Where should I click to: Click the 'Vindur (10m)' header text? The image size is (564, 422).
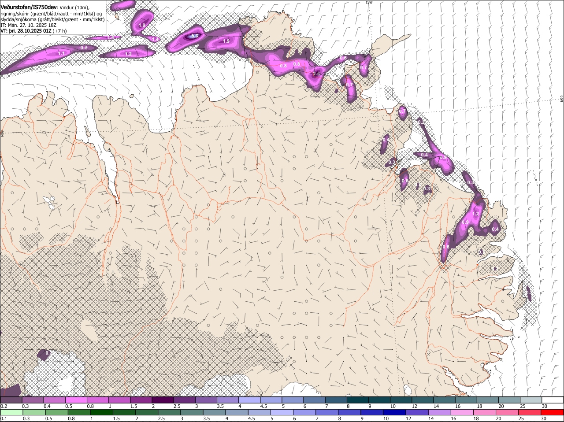[x=74, y=8]
